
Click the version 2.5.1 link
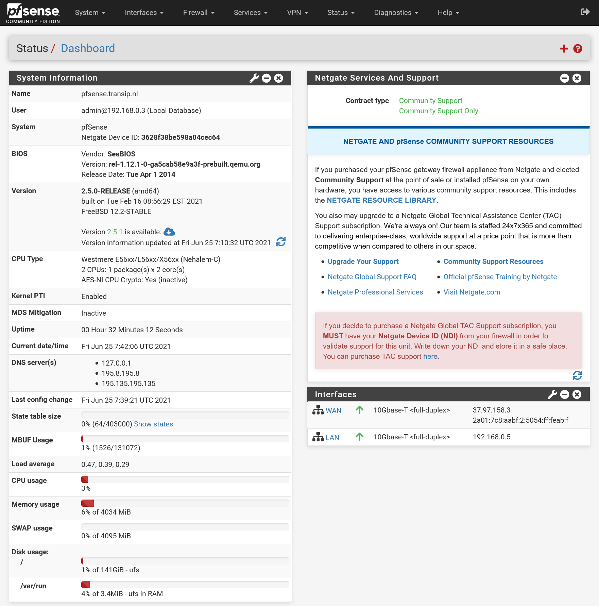[x=115, y=232]
